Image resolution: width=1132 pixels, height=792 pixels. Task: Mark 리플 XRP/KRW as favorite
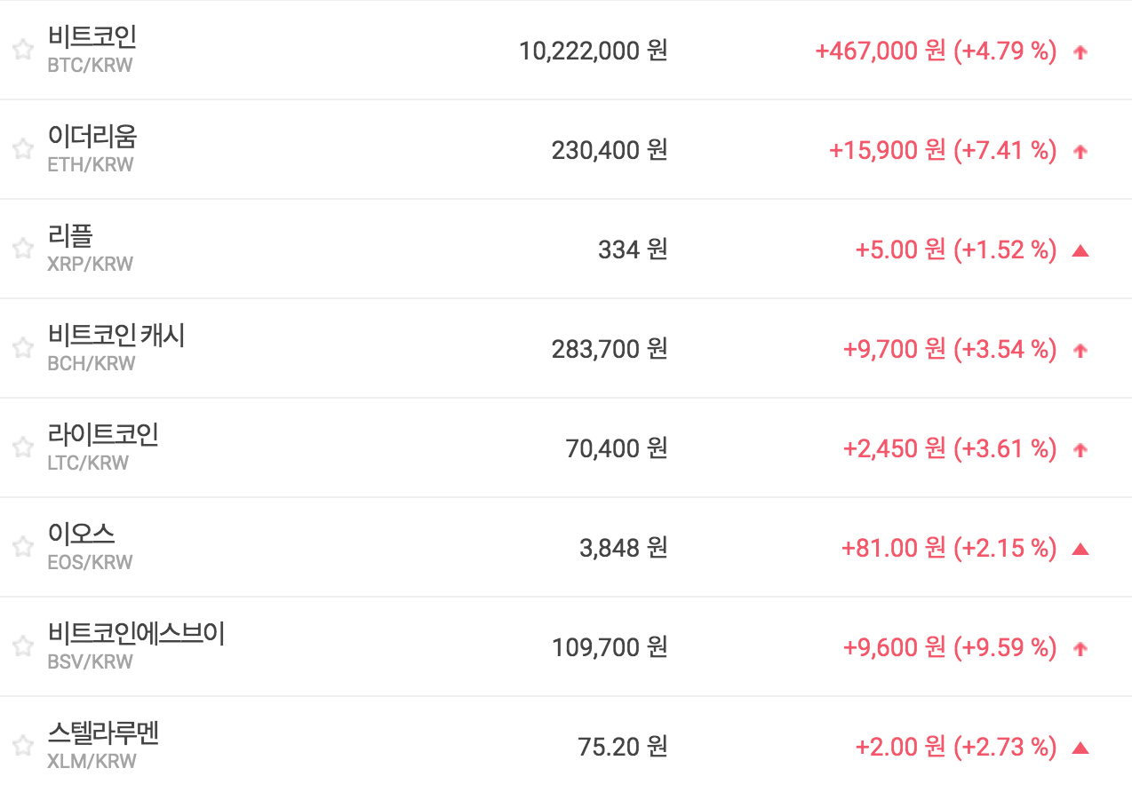pos(23,249)
